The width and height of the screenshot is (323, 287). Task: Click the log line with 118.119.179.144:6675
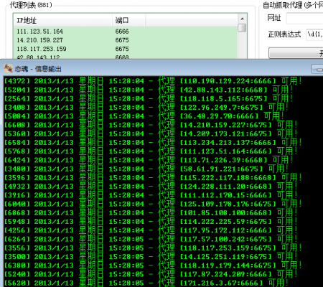pos(153,265)
